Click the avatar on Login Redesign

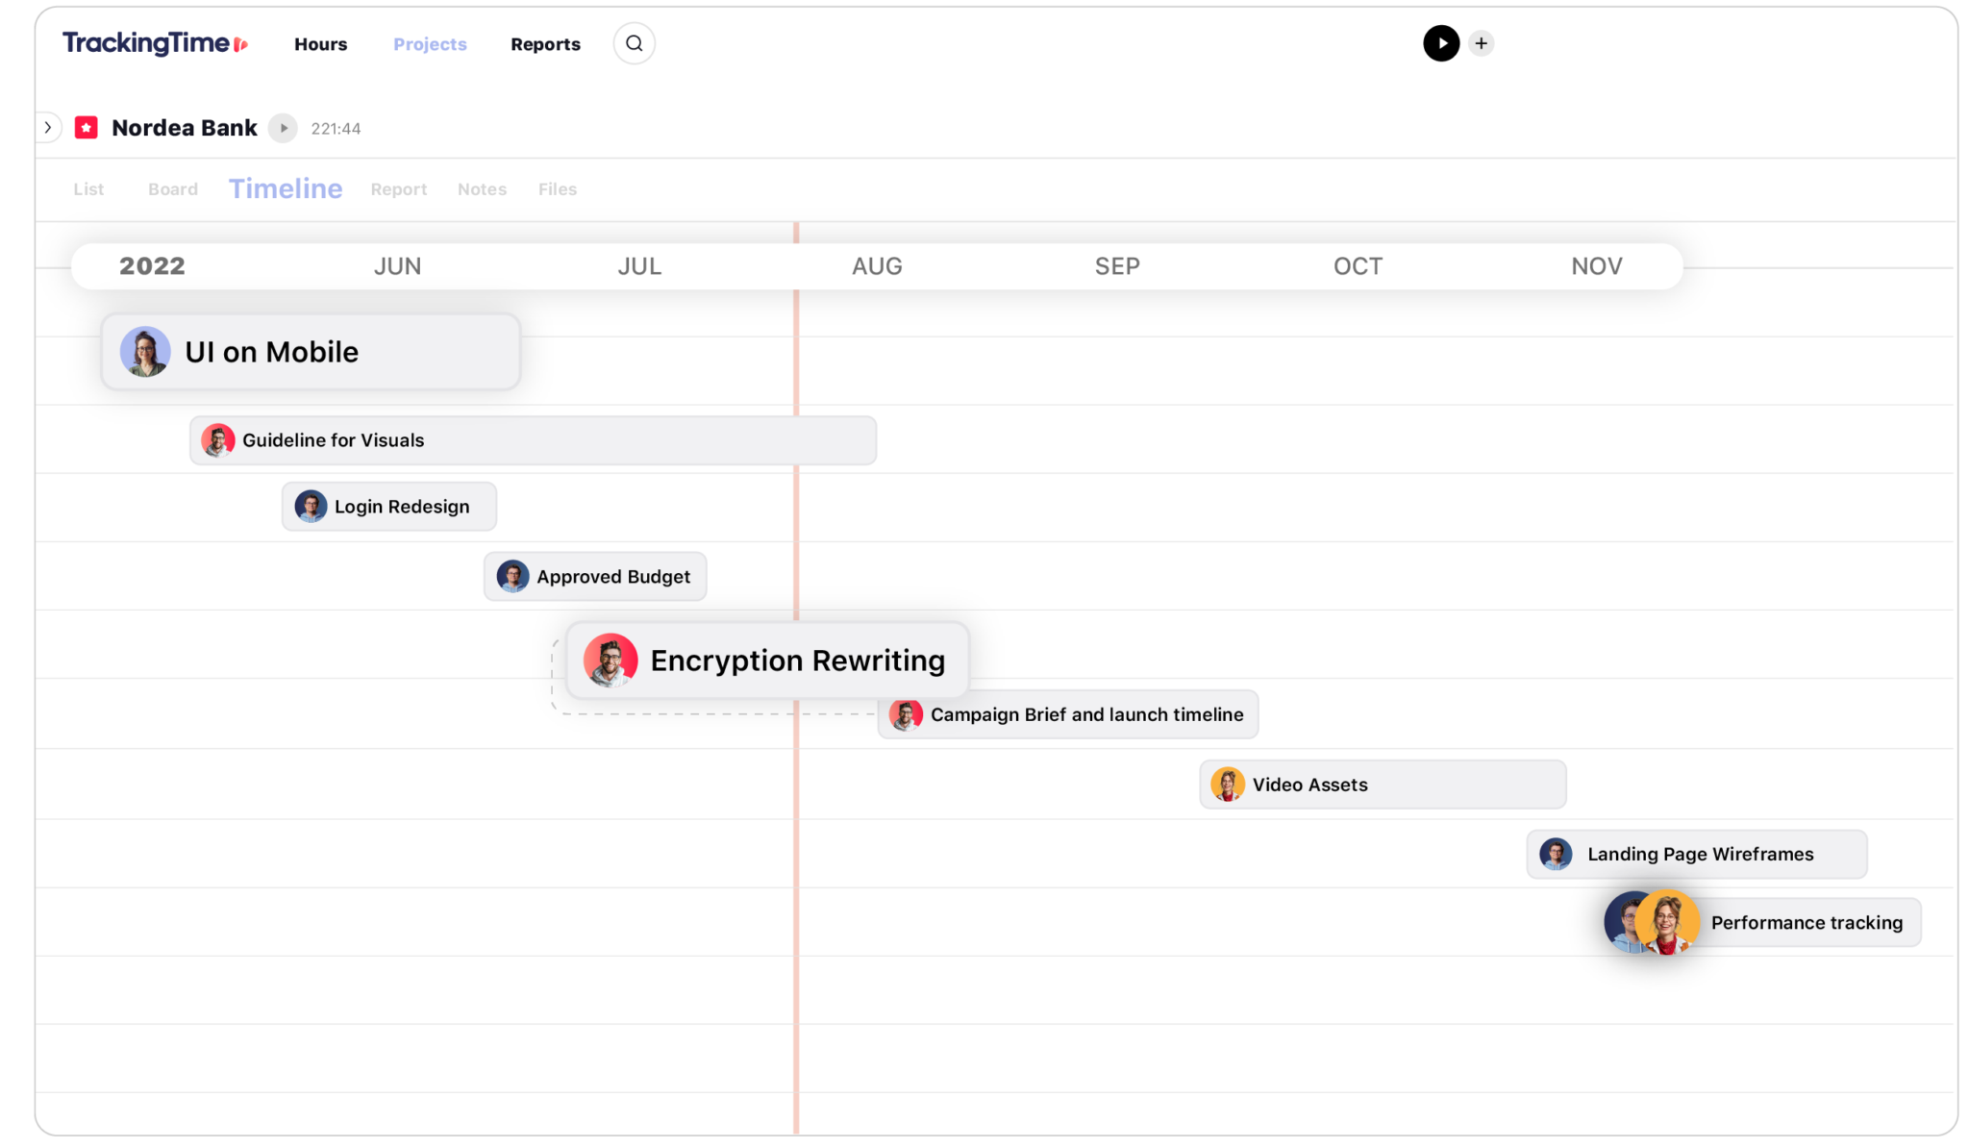(x=311, y=507)
